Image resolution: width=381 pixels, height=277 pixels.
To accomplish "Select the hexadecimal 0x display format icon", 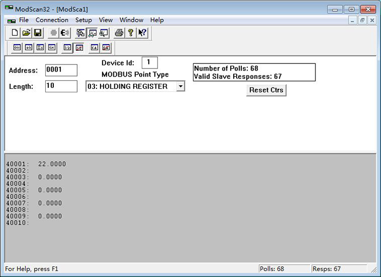I will (x=52, y=48).
